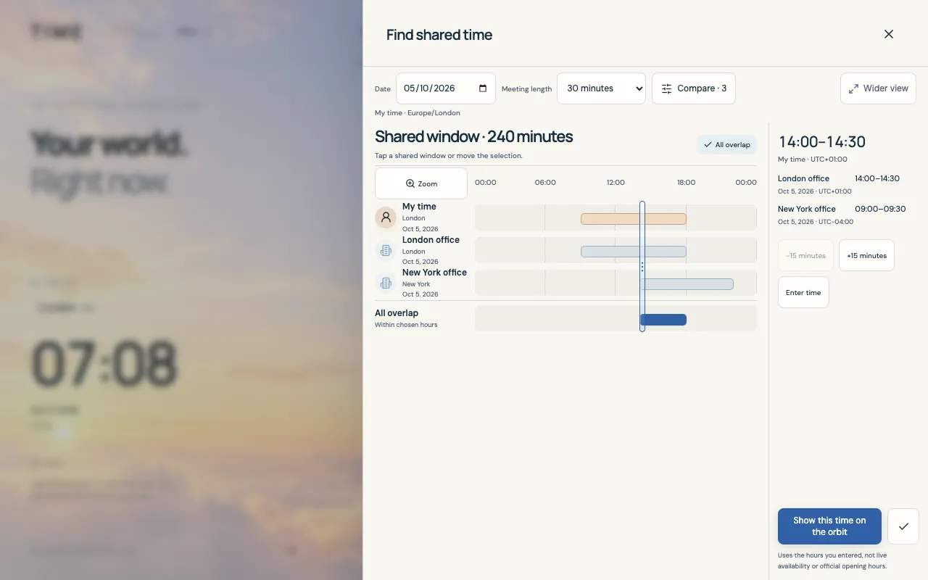Click the Date input field

click(x=446, y=88)
